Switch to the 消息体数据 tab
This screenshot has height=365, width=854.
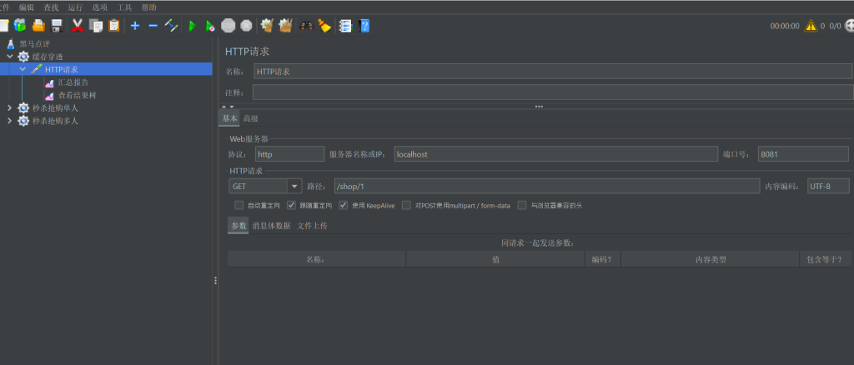coord(271,225)
